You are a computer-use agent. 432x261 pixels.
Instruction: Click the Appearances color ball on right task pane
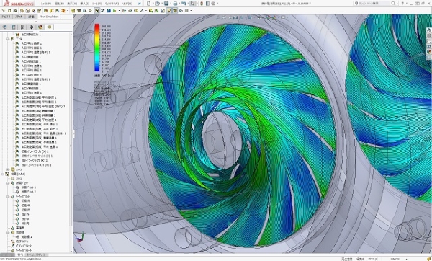coord(428,52)
